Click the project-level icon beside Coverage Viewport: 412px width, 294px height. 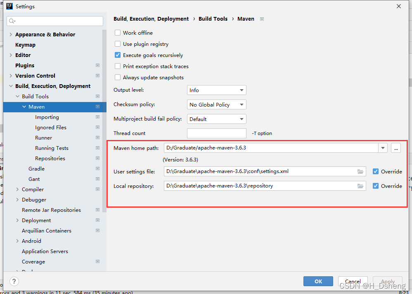[x=97, y=262]
